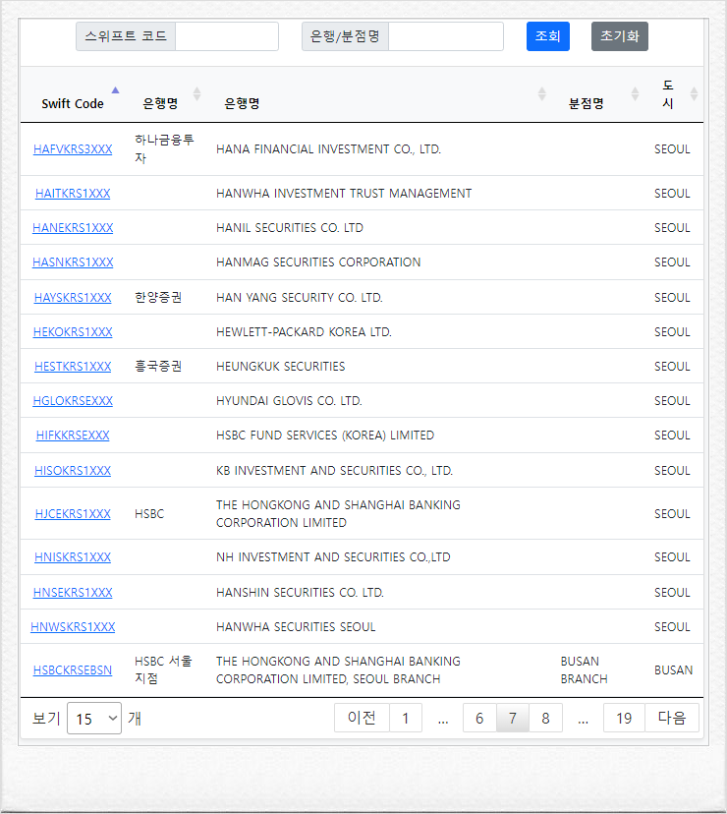Open HNISKRS1XXX swift code link
The height and width of the screenshot is (814, 727).
pos(73,557)
